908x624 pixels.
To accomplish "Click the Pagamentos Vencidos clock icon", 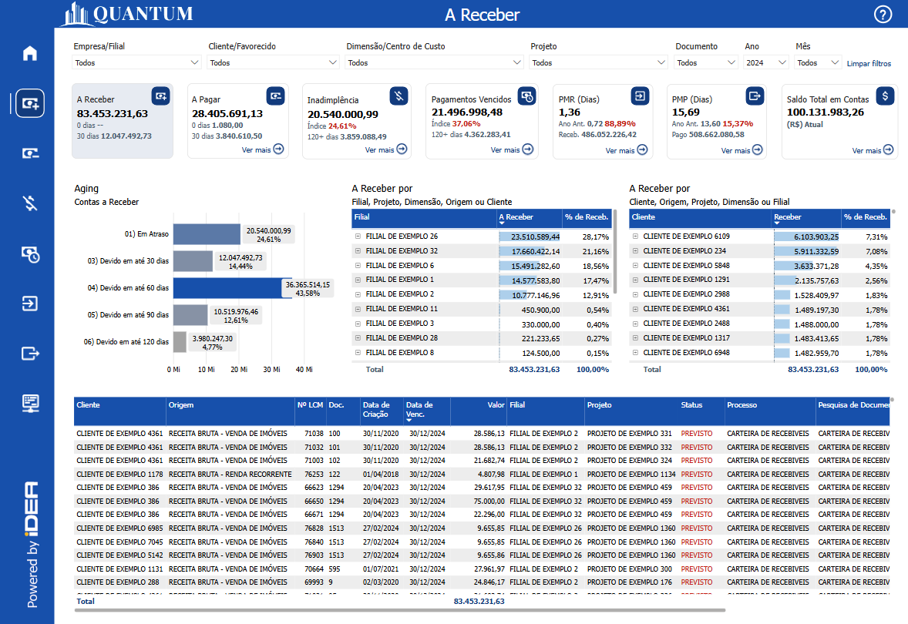I will pos(526,96).
